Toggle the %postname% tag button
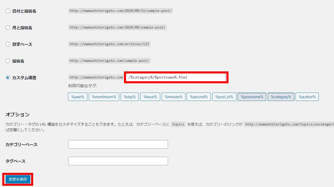334x187 pixels. point(252,97)
